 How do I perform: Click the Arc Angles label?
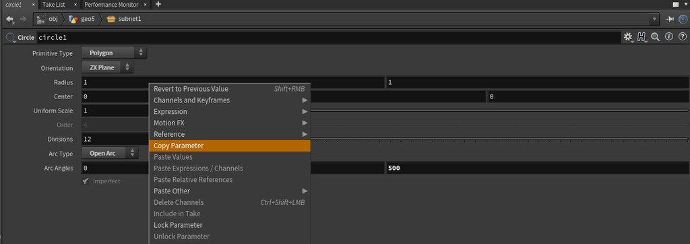tap(59, 169)
